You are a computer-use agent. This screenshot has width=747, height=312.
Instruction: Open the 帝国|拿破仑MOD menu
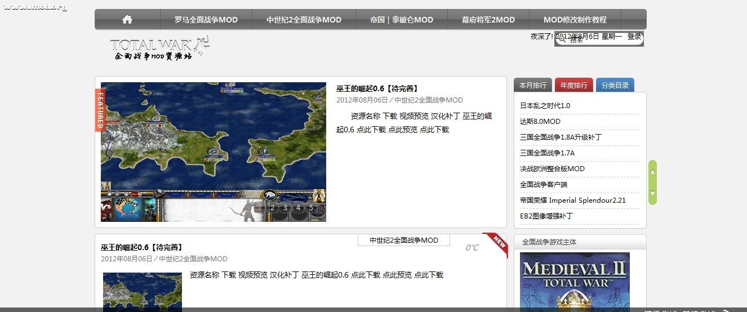[402, 20]
